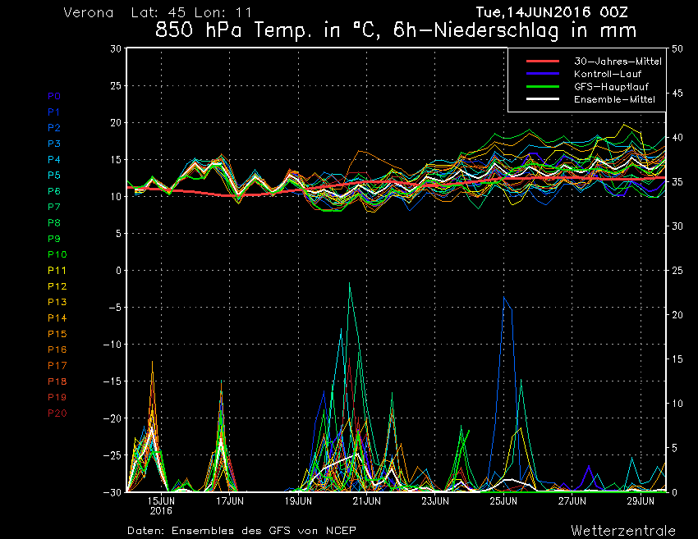Click the blue Kontroll-Lauf legend line

click(543, 74)
